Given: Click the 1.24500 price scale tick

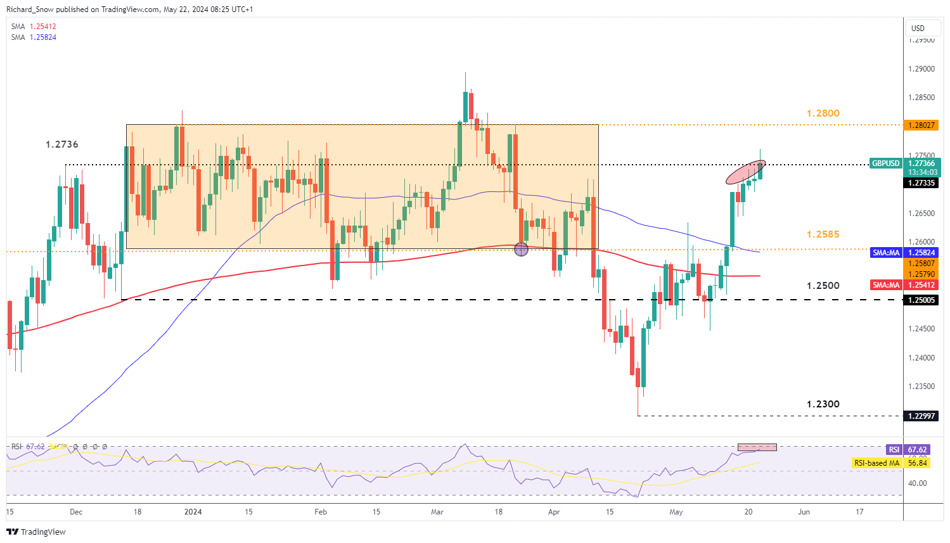Looking at the screenshot, I should pos(922,329).
